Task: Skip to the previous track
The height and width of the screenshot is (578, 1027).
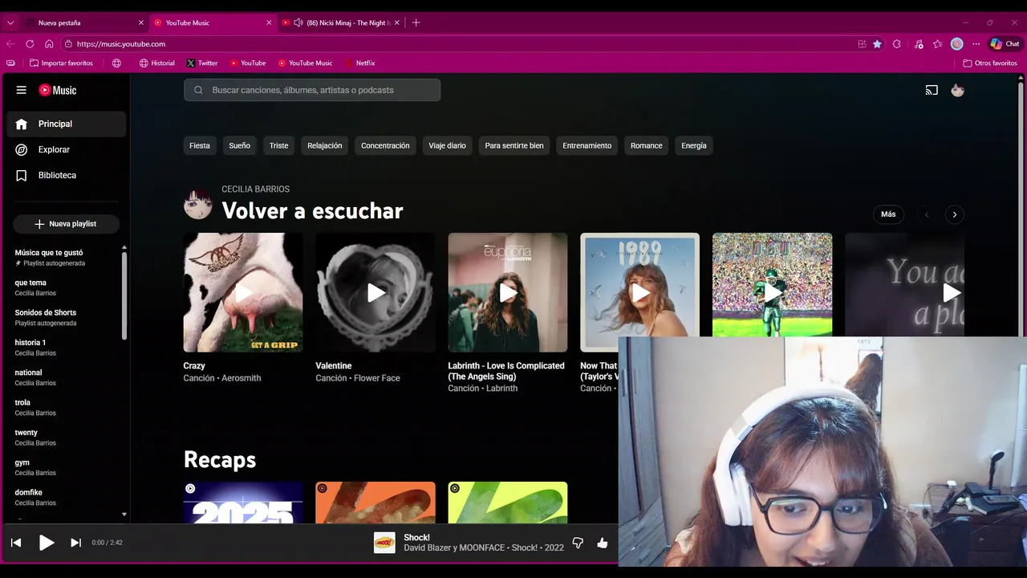Action: [x=16, y=543]
